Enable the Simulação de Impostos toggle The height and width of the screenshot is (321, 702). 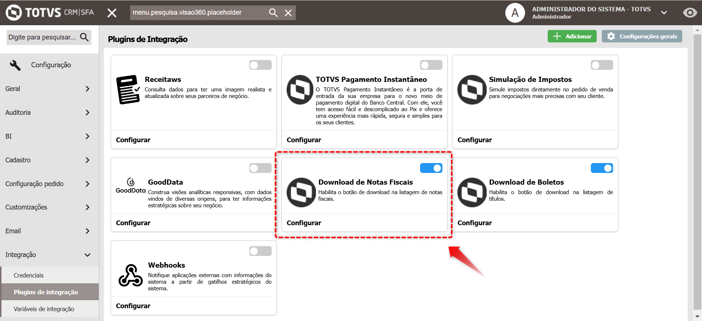[602, 65]
